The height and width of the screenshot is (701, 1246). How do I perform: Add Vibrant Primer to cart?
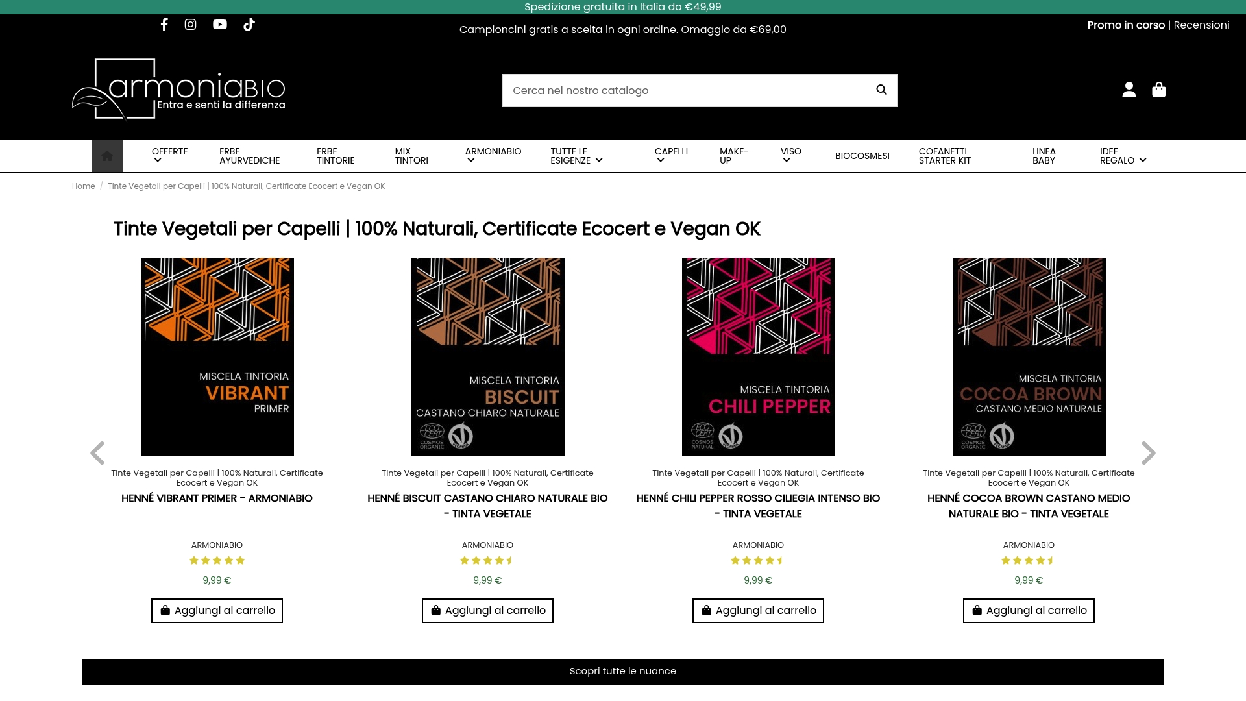pyautogui.click(x=217, y=611)
